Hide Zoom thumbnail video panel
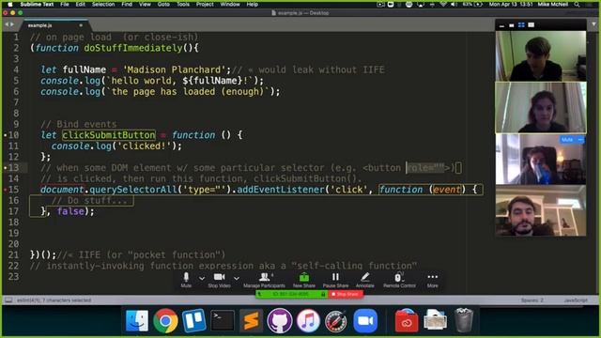This screenshot has width=601, height=338. click(x=501, y=25)
